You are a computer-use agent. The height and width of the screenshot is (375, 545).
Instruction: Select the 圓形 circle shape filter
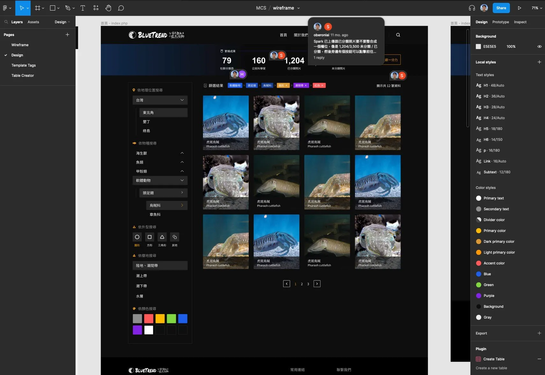(x=137, y=237)
